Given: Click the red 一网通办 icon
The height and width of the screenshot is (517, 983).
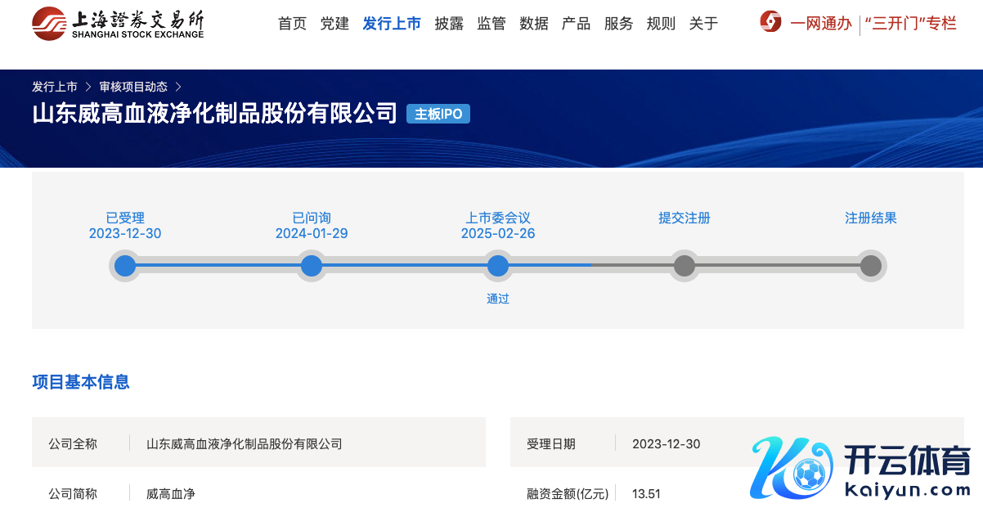Looking at the screenshot, I should [x=770, y=22].
